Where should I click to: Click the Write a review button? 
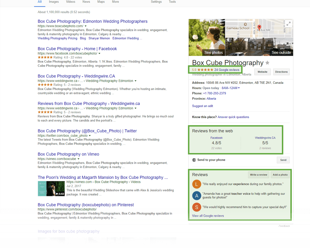tap(259, 175)
